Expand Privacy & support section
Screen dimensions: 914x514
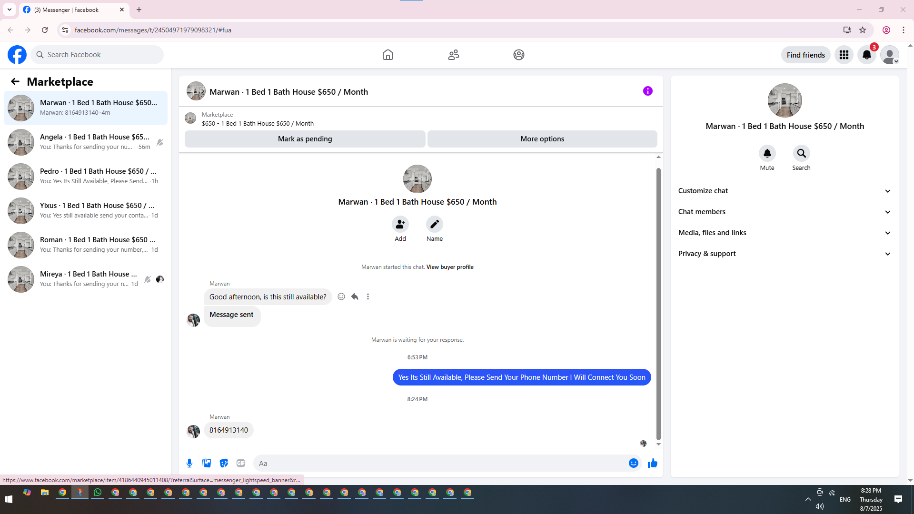click(x=785, y=254)
